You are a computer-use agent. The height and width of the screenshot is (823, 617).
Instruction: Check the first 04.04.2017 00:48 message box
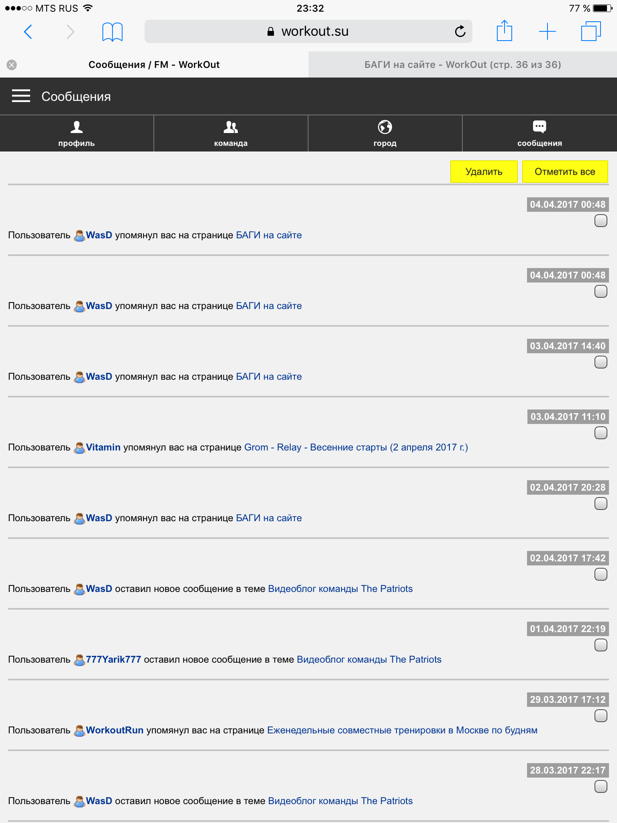coord(601,221)
